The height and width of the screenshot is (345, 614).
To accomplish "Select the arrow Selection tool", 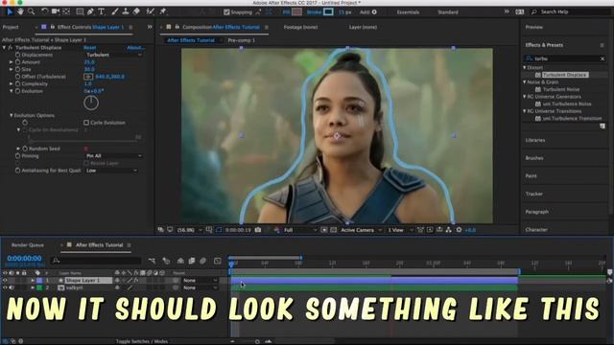I will click(x=10, y=11).
